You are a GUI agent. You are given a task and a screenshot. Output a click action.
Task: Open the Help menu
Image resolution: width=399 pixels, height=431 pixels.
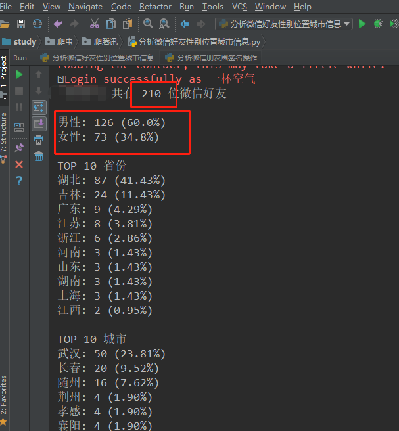click(302, 7)
